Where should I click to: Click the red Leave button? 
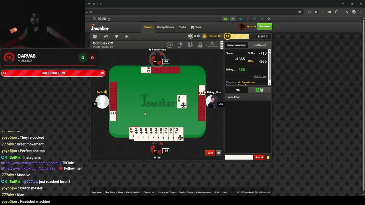210,153
